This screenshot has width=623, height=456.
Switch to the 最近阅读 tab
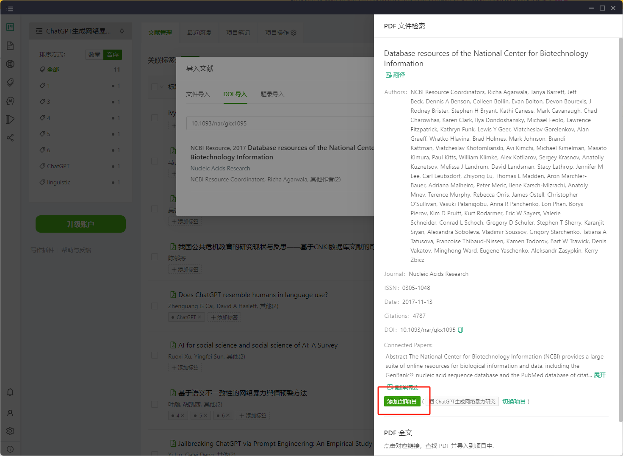(199, 33)
